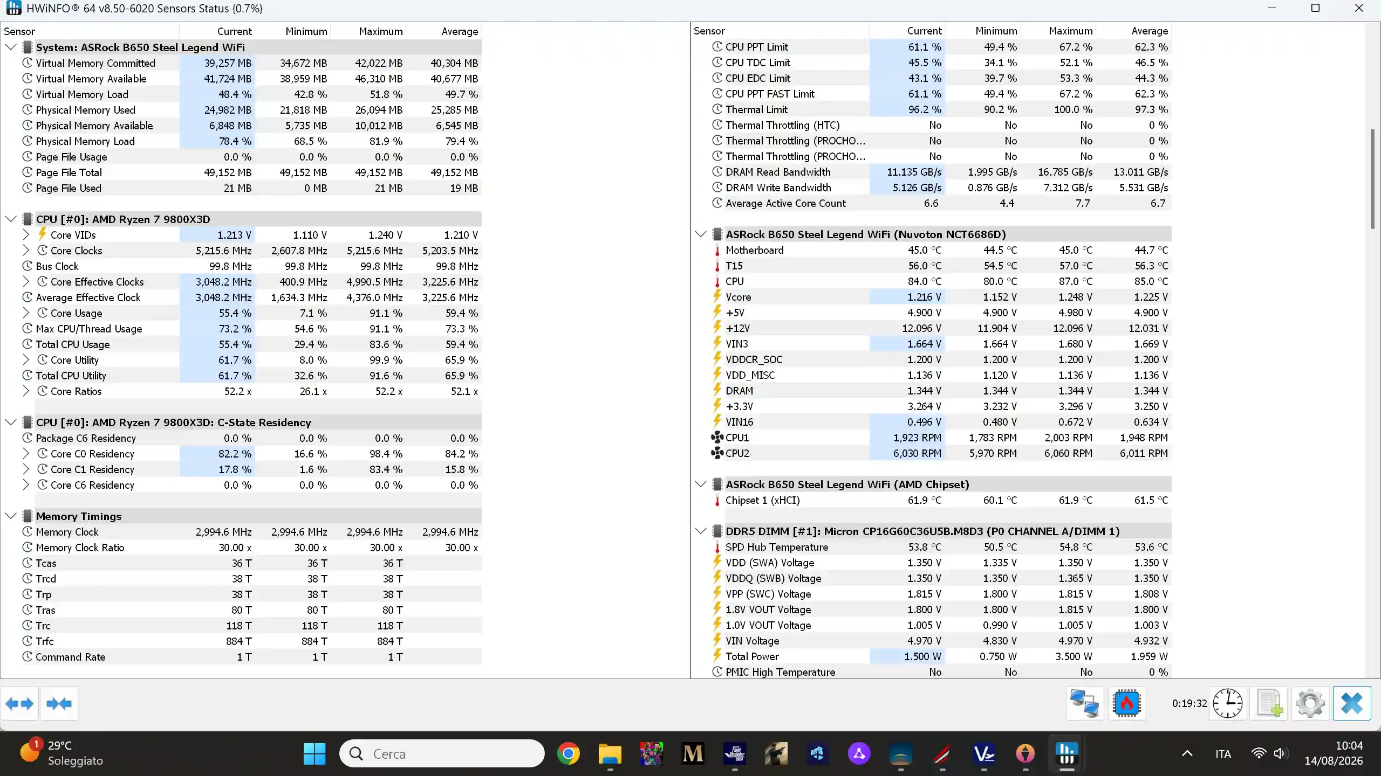Click the HWiNFO taskbar icon
This screenshot has width=1381, height=776.
[1066, 753]
